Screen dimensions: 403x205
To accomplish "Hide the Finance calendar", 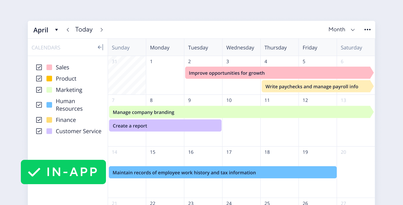I will coord(39,120).
